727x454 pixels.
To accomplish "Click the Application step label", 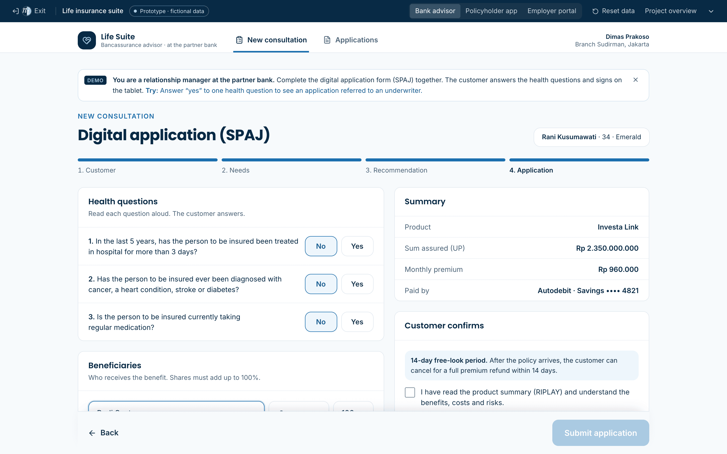I will (531, 170).
